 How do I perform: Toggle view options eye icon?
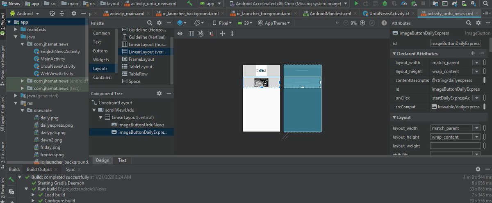(180, 34)
